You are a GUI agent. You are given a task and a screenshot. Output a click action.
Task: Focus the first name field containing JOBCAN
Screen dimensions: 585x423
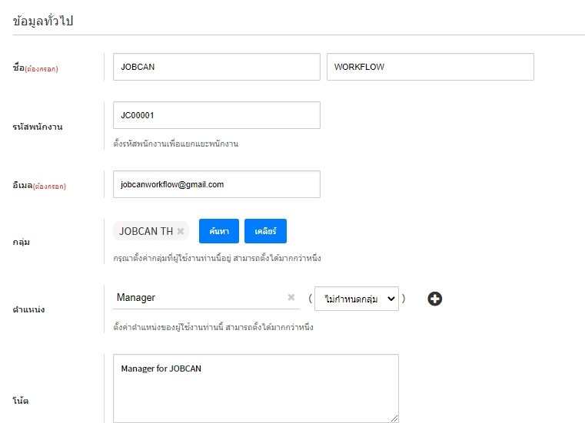(x=216, y=67)
